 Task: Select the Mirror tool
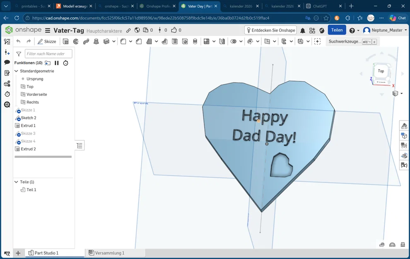click(x=222, y=41)
